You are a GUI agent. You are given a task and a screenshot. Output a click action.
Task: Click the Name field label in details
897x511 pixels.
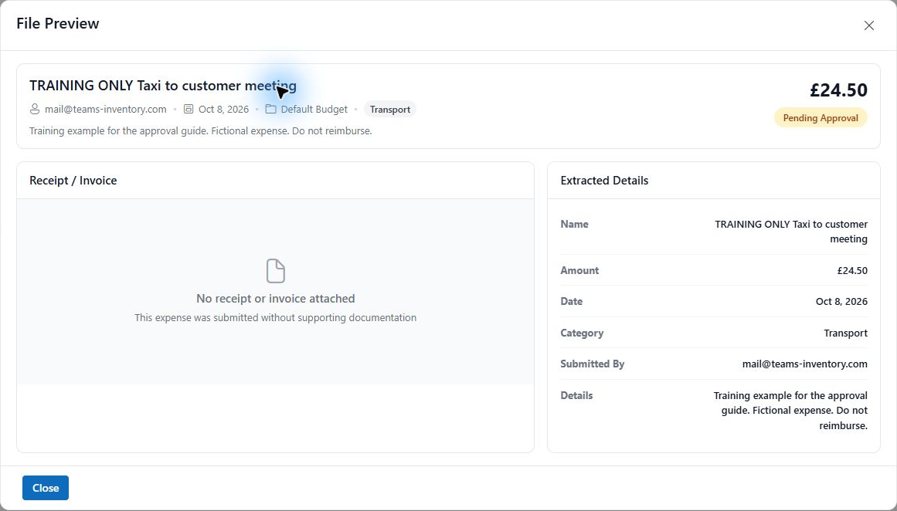click(x=574, y=224)
